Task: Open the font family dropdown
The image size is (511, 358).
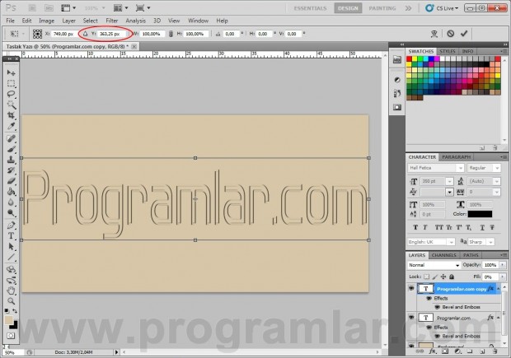Action: [460, 168]
